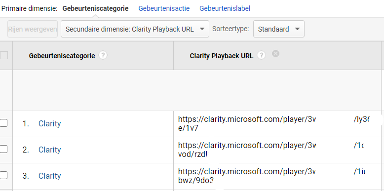
Task: Select the playback URL ending vod/rzd
Action: tap(271, 150)
